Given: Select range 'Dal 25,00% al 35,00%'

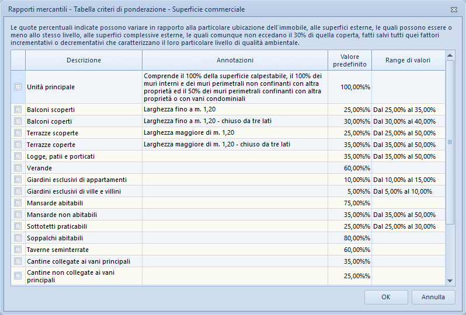Looking at the screenshot, I should tap(405, 110).
